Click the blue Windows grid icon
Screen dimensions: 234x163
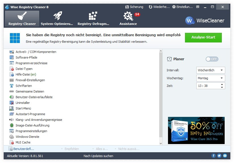pos(15,38)
